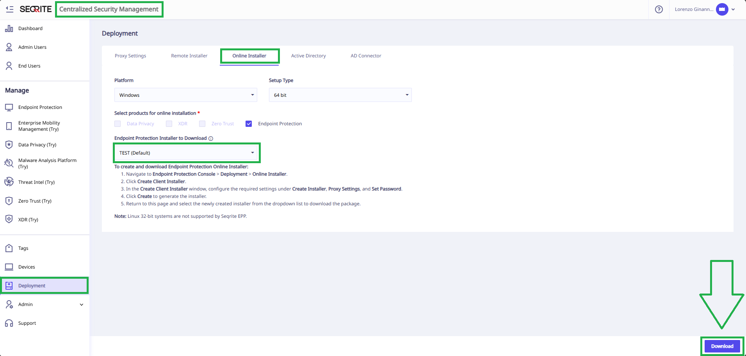Click the Linux 32-bit note text
Viewport: 746px width, 356px height.
[x=180, y=216]
